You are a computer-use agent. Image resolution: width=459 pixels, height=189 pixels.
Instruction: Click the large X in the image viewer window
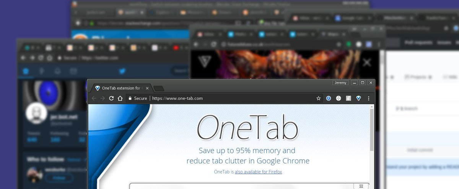tap(366, 62)
